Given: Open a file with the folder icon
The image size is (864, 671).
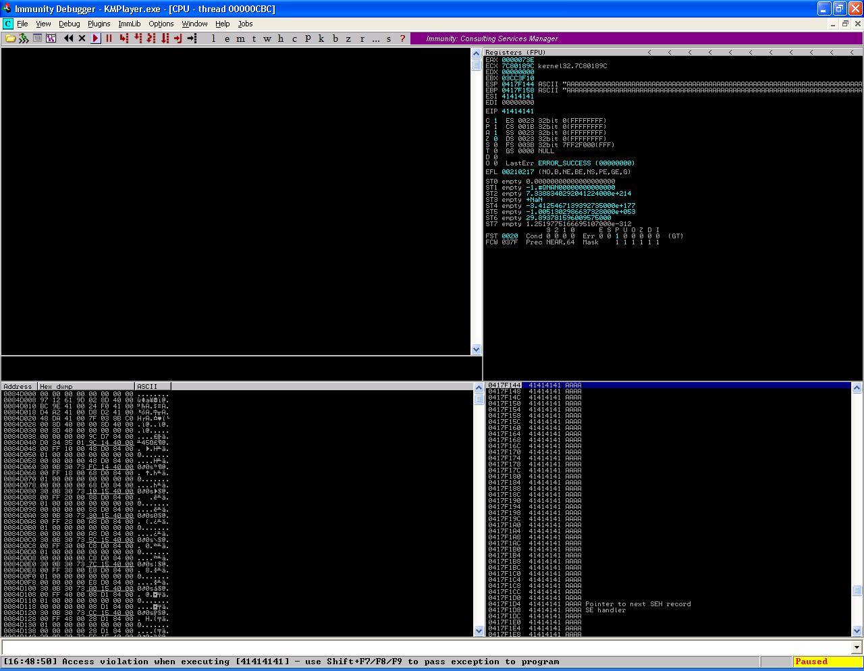Looking at the screenshot, I should (x=10, y=38).
